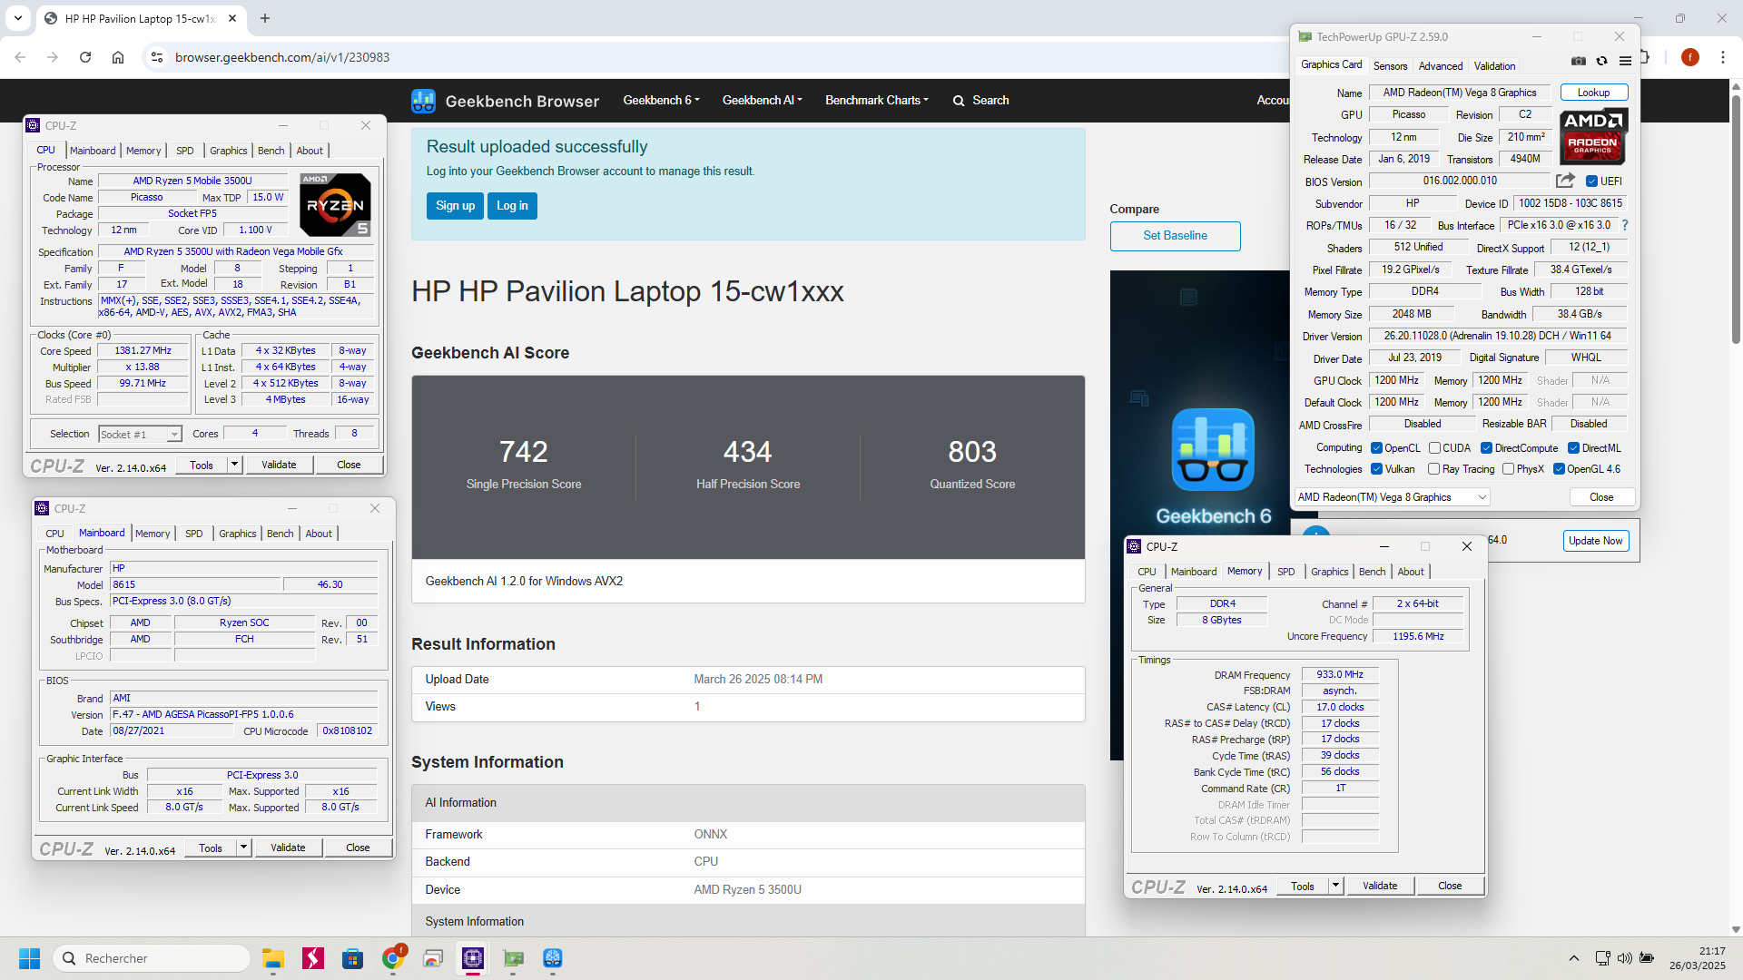1743x980 pixels.
Task: Select SPD tab in the CPU-Z Memory window
Action: click(x=1285, y=572)
